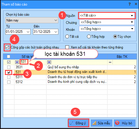
Task: Click the account number filter field 531
Action: [x=24, y=62]
